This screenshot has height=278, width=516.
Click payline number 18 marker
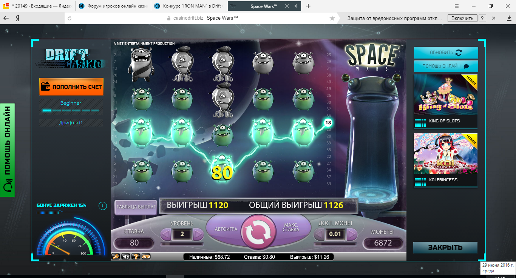(x=328, y=122)
